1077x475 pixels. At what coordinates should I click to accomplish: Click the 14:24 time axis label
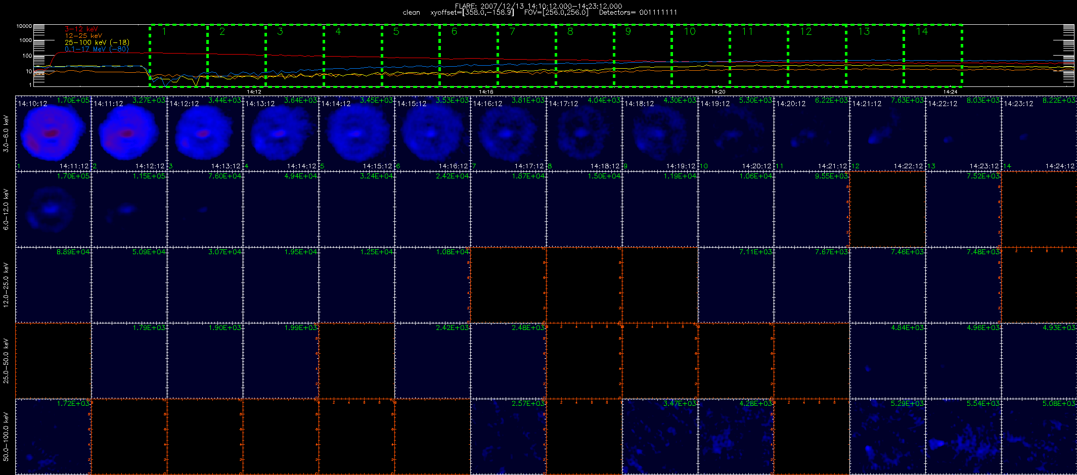click(x=950, y=92)
